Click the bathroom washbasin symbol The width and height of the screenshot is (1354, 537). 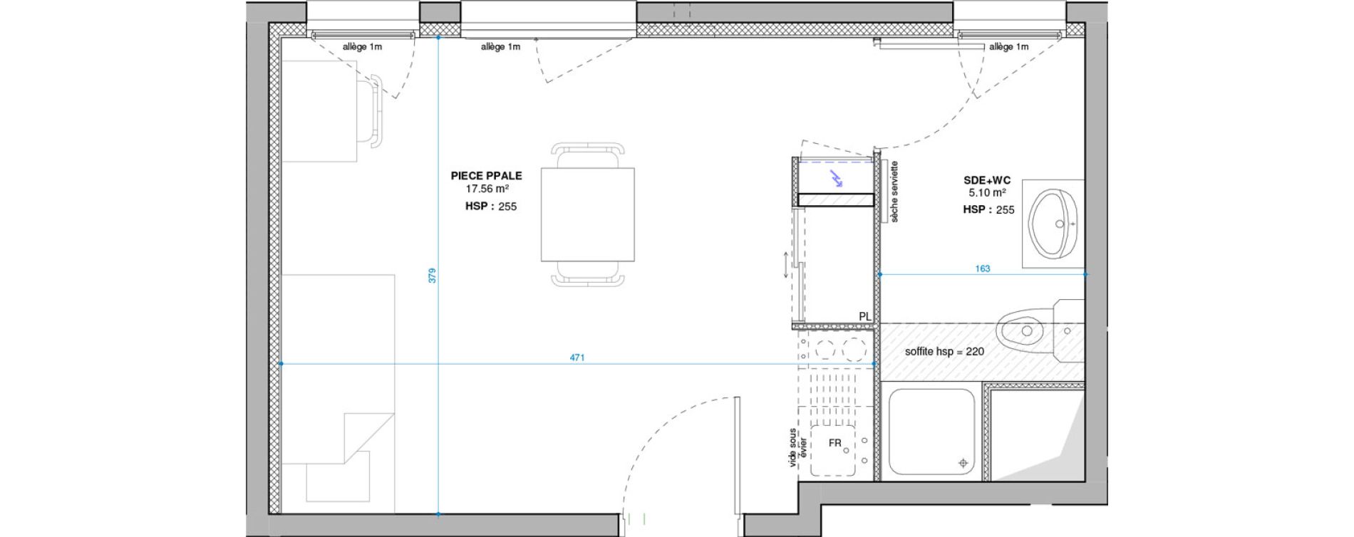click(x=1055, y=224)
